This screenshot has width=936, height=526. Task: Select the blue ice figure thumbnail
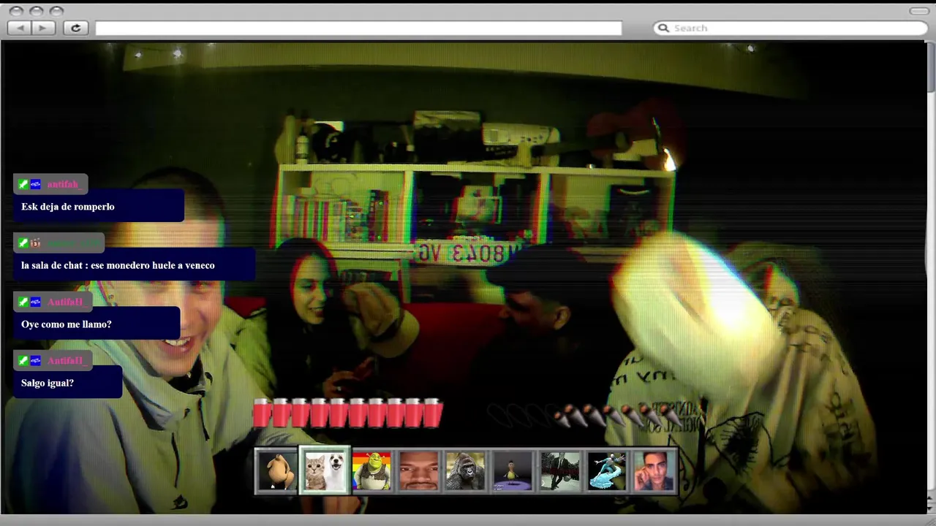606,470
